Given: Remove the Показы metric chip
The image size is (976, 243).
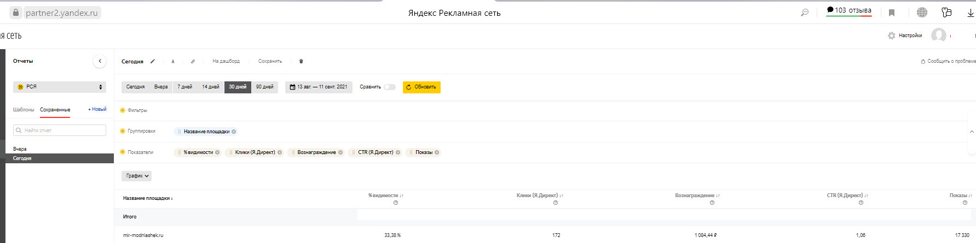Looking at the screenshot, I should coord(437,152).
